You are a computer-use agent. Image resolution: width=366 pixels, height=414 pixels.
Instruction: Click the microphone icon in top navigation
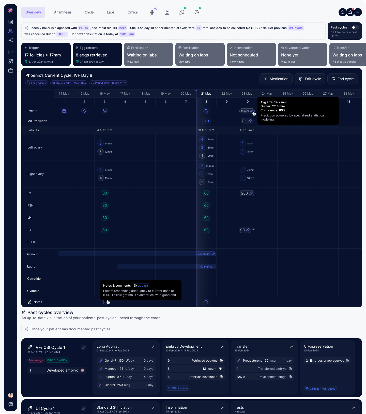tap(152, 12)
